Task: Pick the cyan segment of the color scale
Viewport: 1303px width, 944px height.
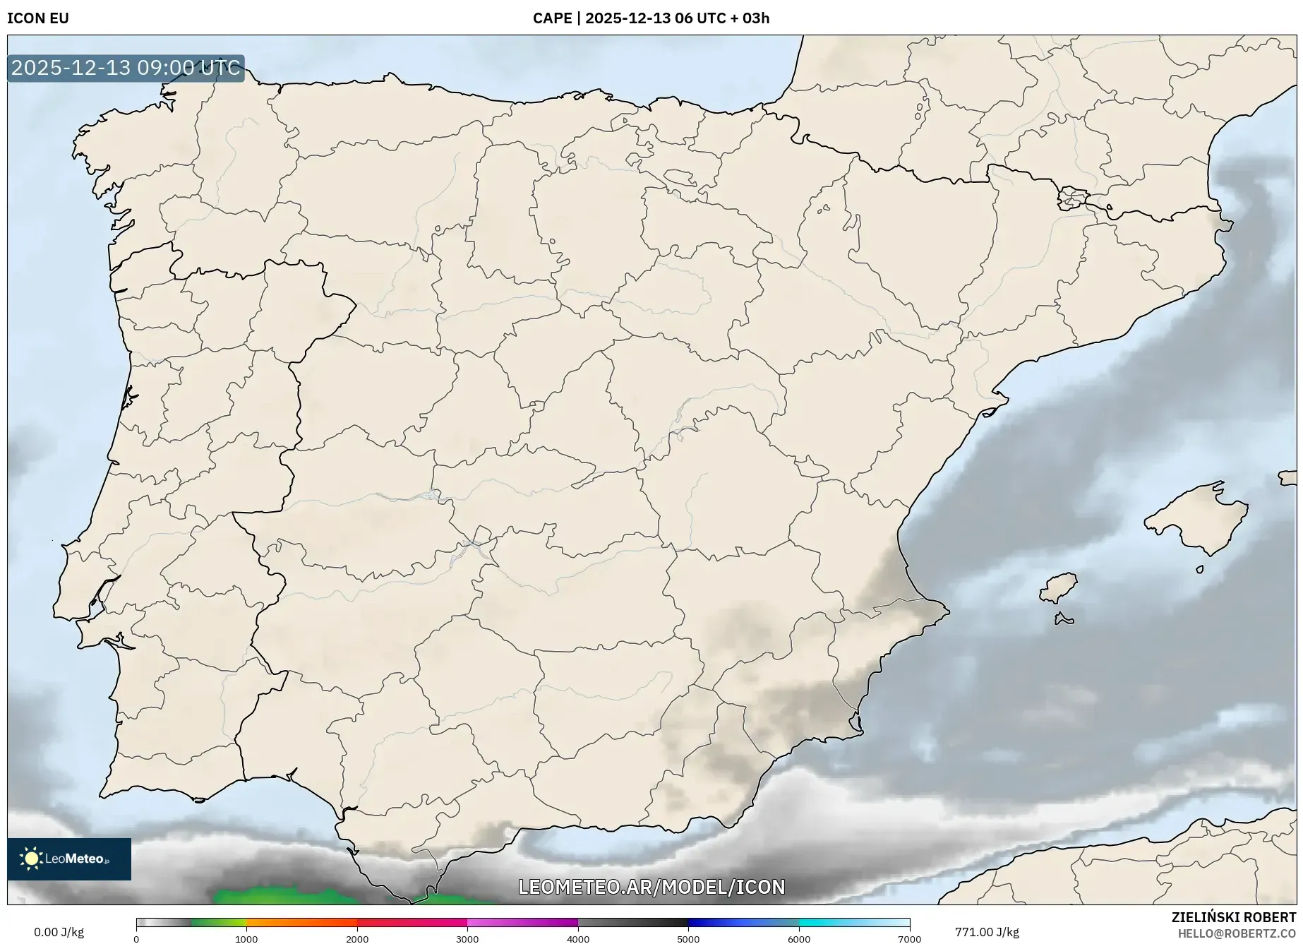Action: click(854, 922)
